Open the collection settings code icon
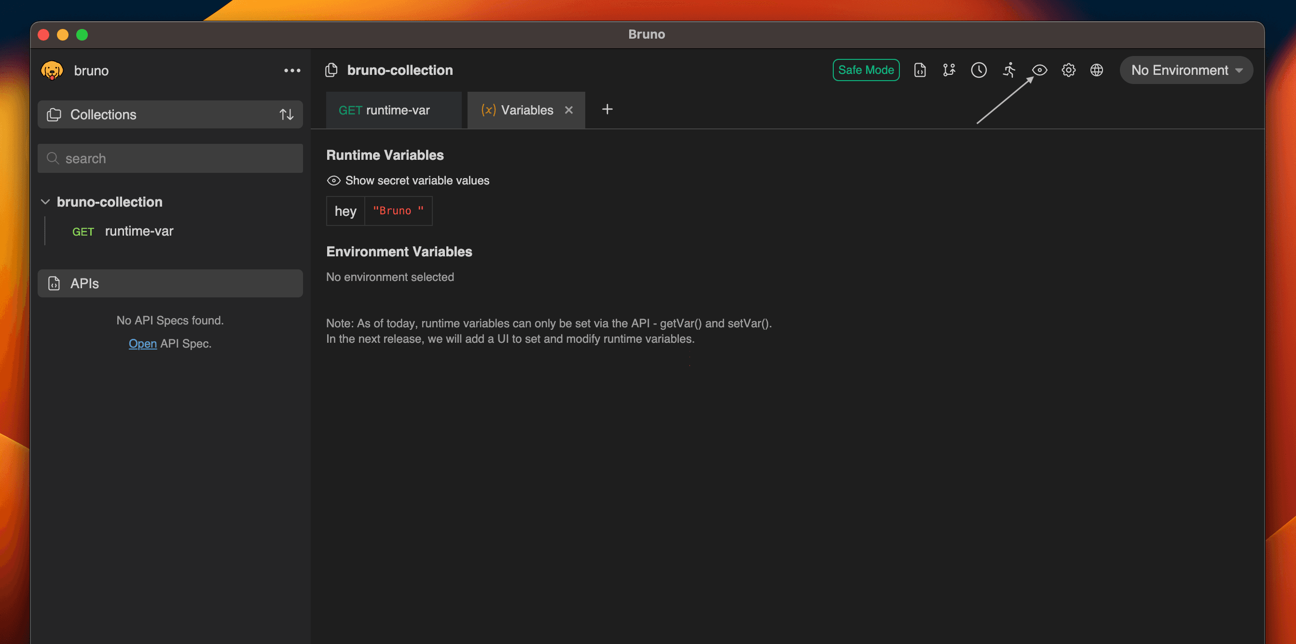 (920, 70)
